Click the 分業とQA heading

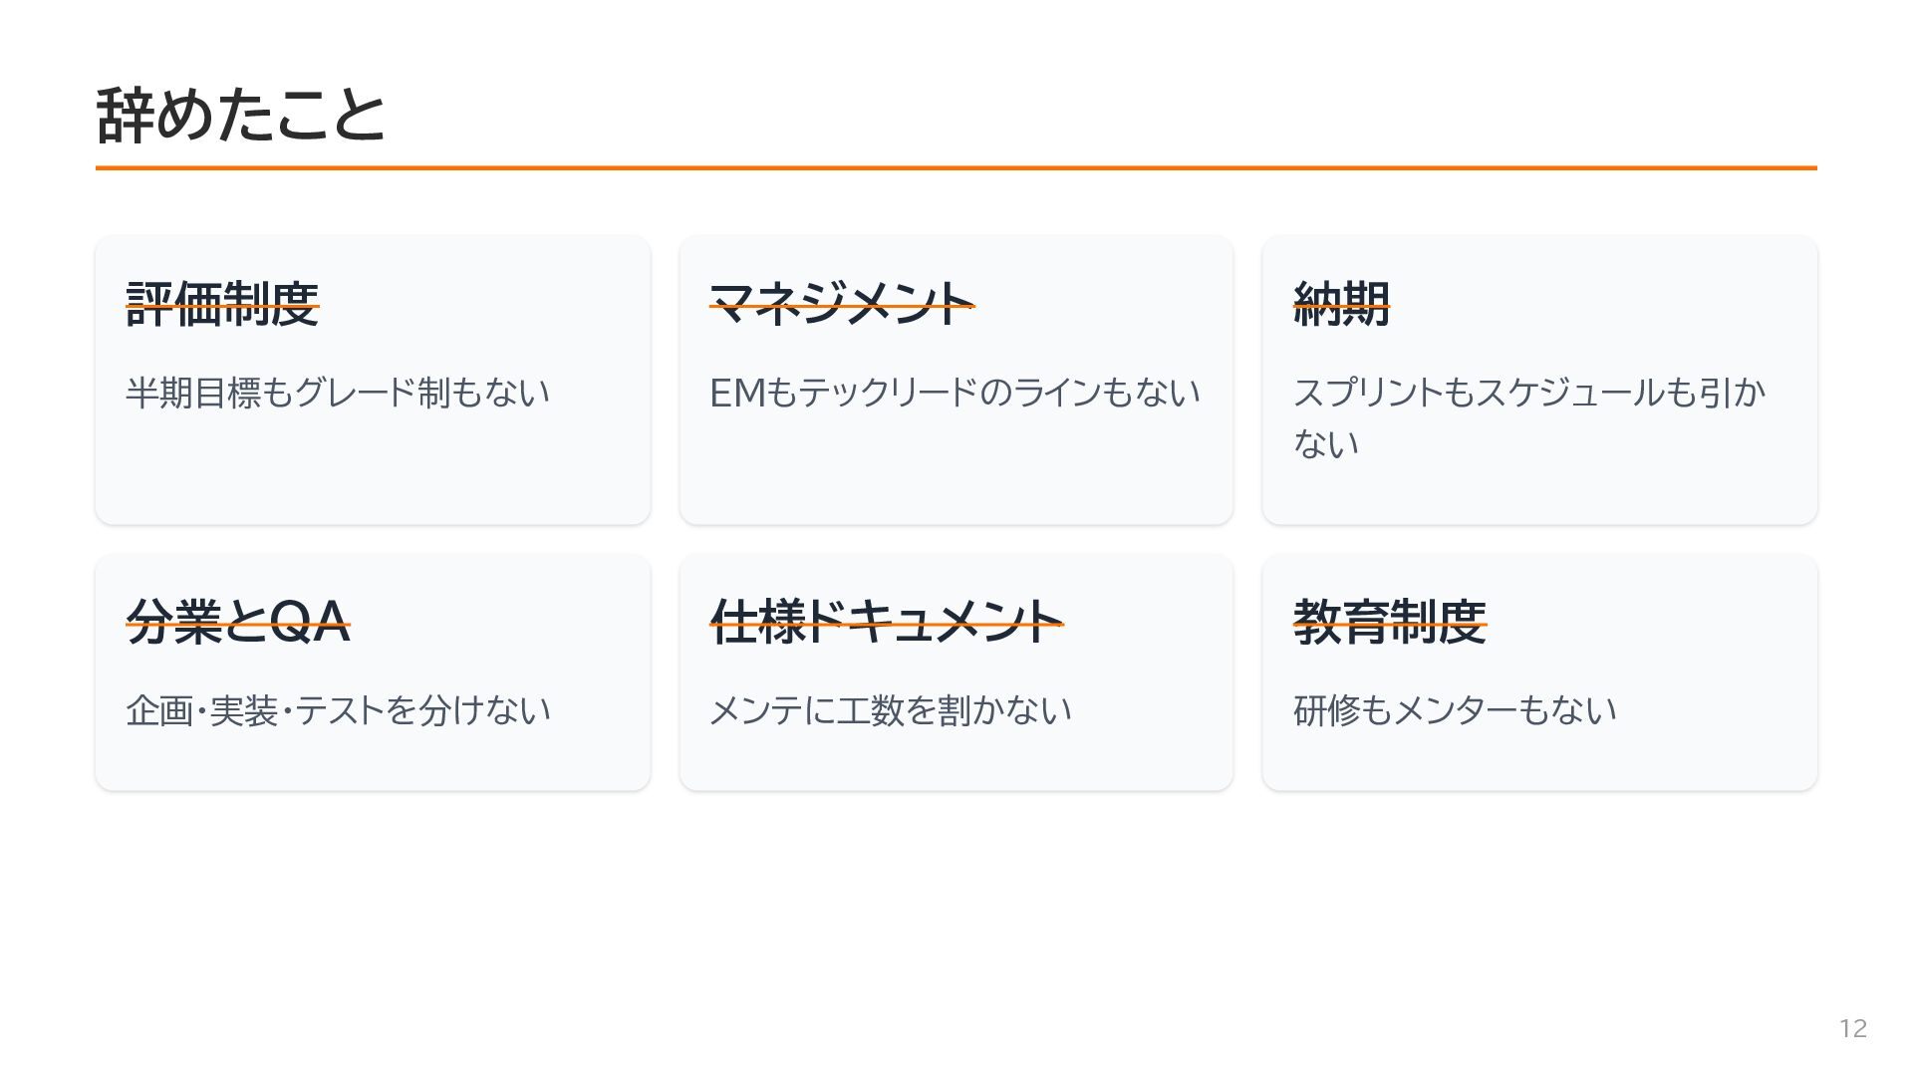[238, 622]
